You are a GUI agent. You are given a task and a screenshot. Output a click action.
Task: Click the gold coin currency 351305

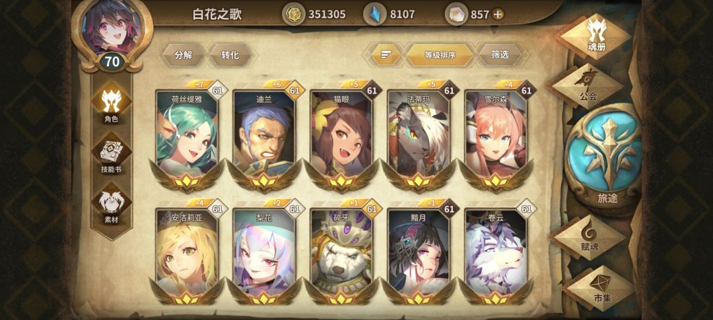pyautogui.click(x=314, y=14)
